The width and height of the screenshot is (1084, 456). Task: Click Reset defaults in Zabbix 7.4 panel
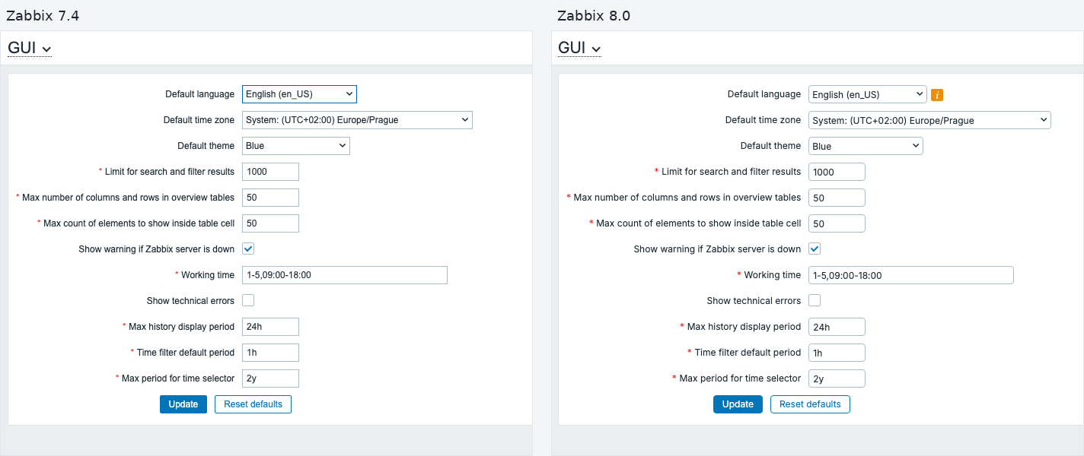tap(253, 404)
